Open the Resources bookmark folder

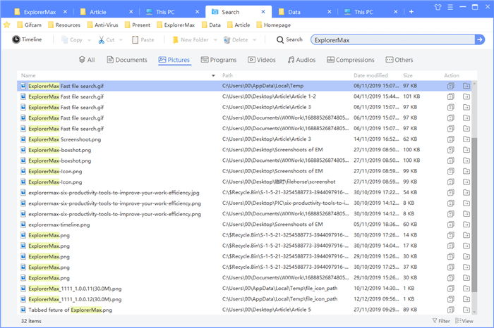click(64, 25)
